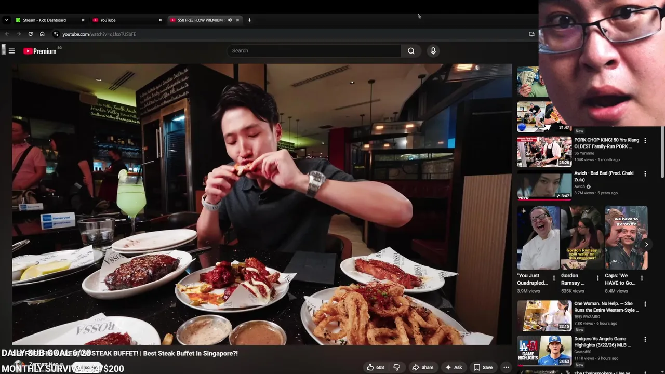Open options for You Just Quadrupled short

(x=554, y=278)
